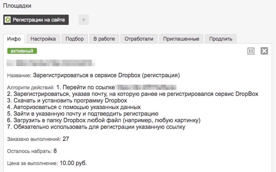The width and height of the screenshot is (276, 172).
Task: Click the green активный status badge
Action: (x=22, y=51)
